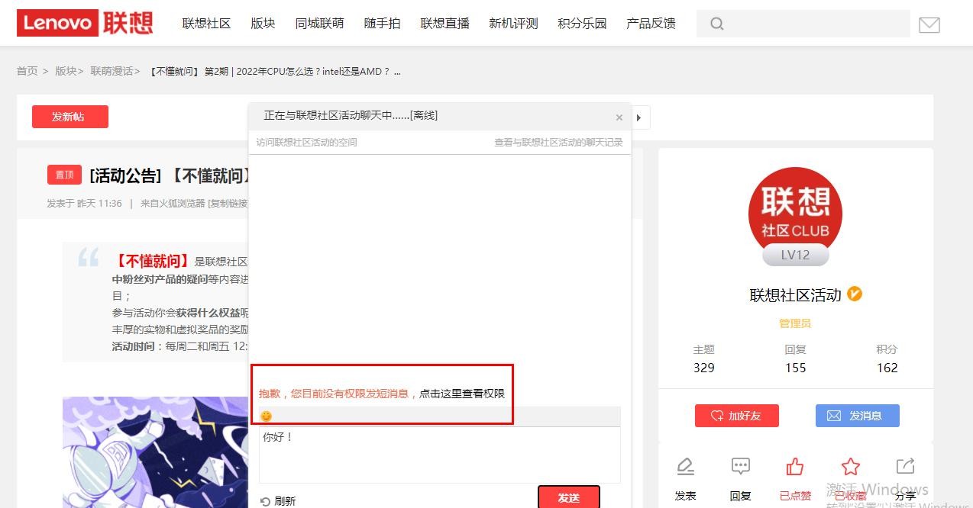The height and width of the screenshot is (508, 973).
Task: Click the 积分 count 162
Action: 887,368
